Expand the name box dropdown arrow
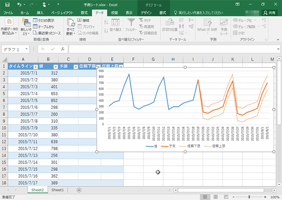282x200 pixels. (27, 49)
